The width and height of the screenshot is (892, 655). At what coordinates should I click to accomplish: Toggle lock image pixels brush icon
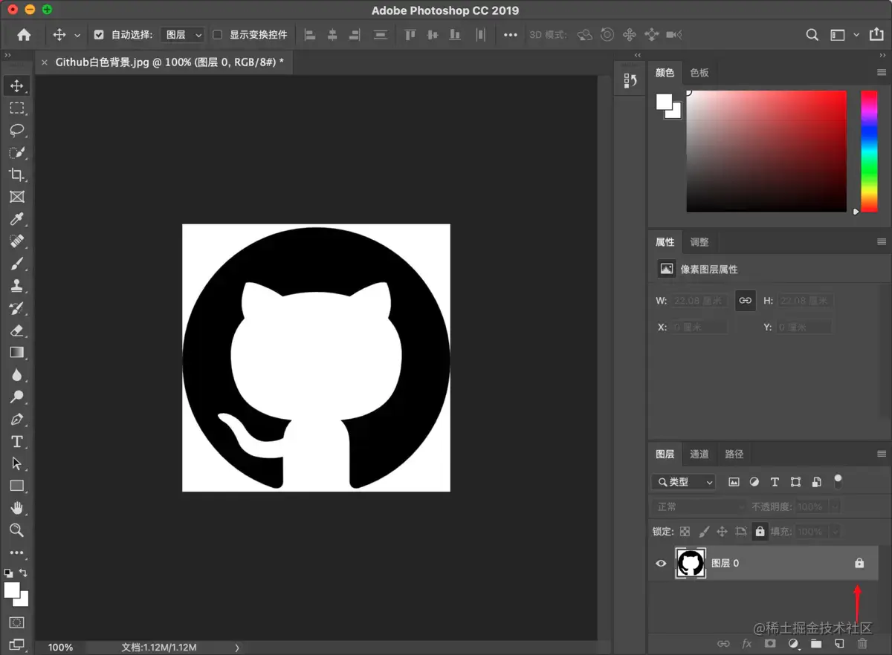coord(704,532)
